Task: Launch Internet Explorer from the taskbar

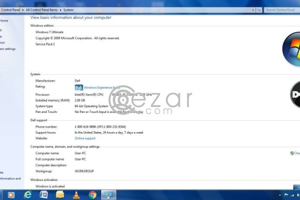Action: coord(27,195)
